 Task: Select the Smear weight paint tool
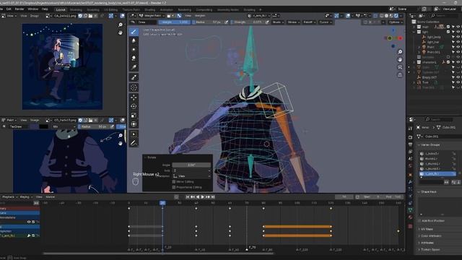click(x=134, y=58)
